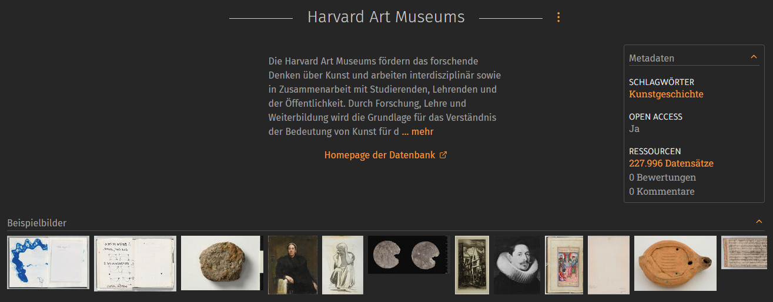Open the hooded figure drawing thumbnail
The height and width of the screenshot is (302, 773).
pos(343,265)
